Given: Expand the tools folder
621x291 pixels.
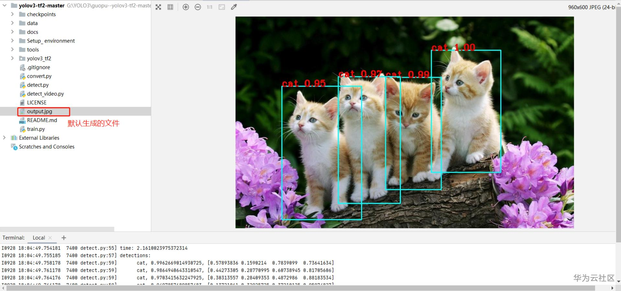Looking at the screenshot, I should point(12,49).
